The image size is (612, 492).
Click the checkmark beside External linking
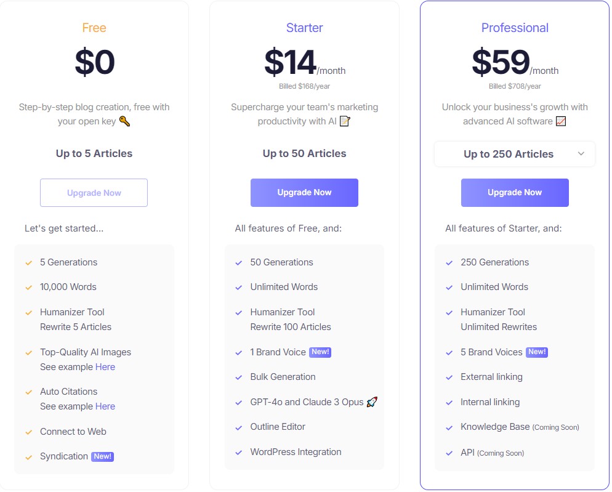(x=449, y=377)
